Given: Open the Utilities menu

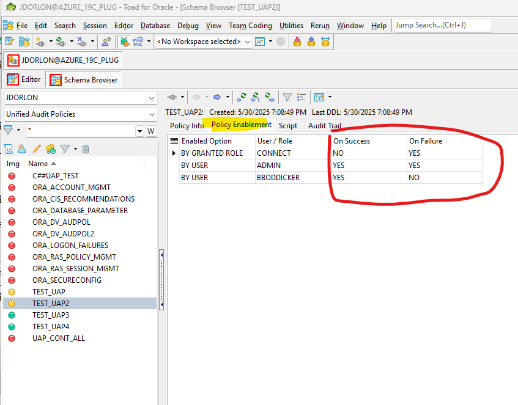Looking at the screenshot, I should [x=291, y=26].
